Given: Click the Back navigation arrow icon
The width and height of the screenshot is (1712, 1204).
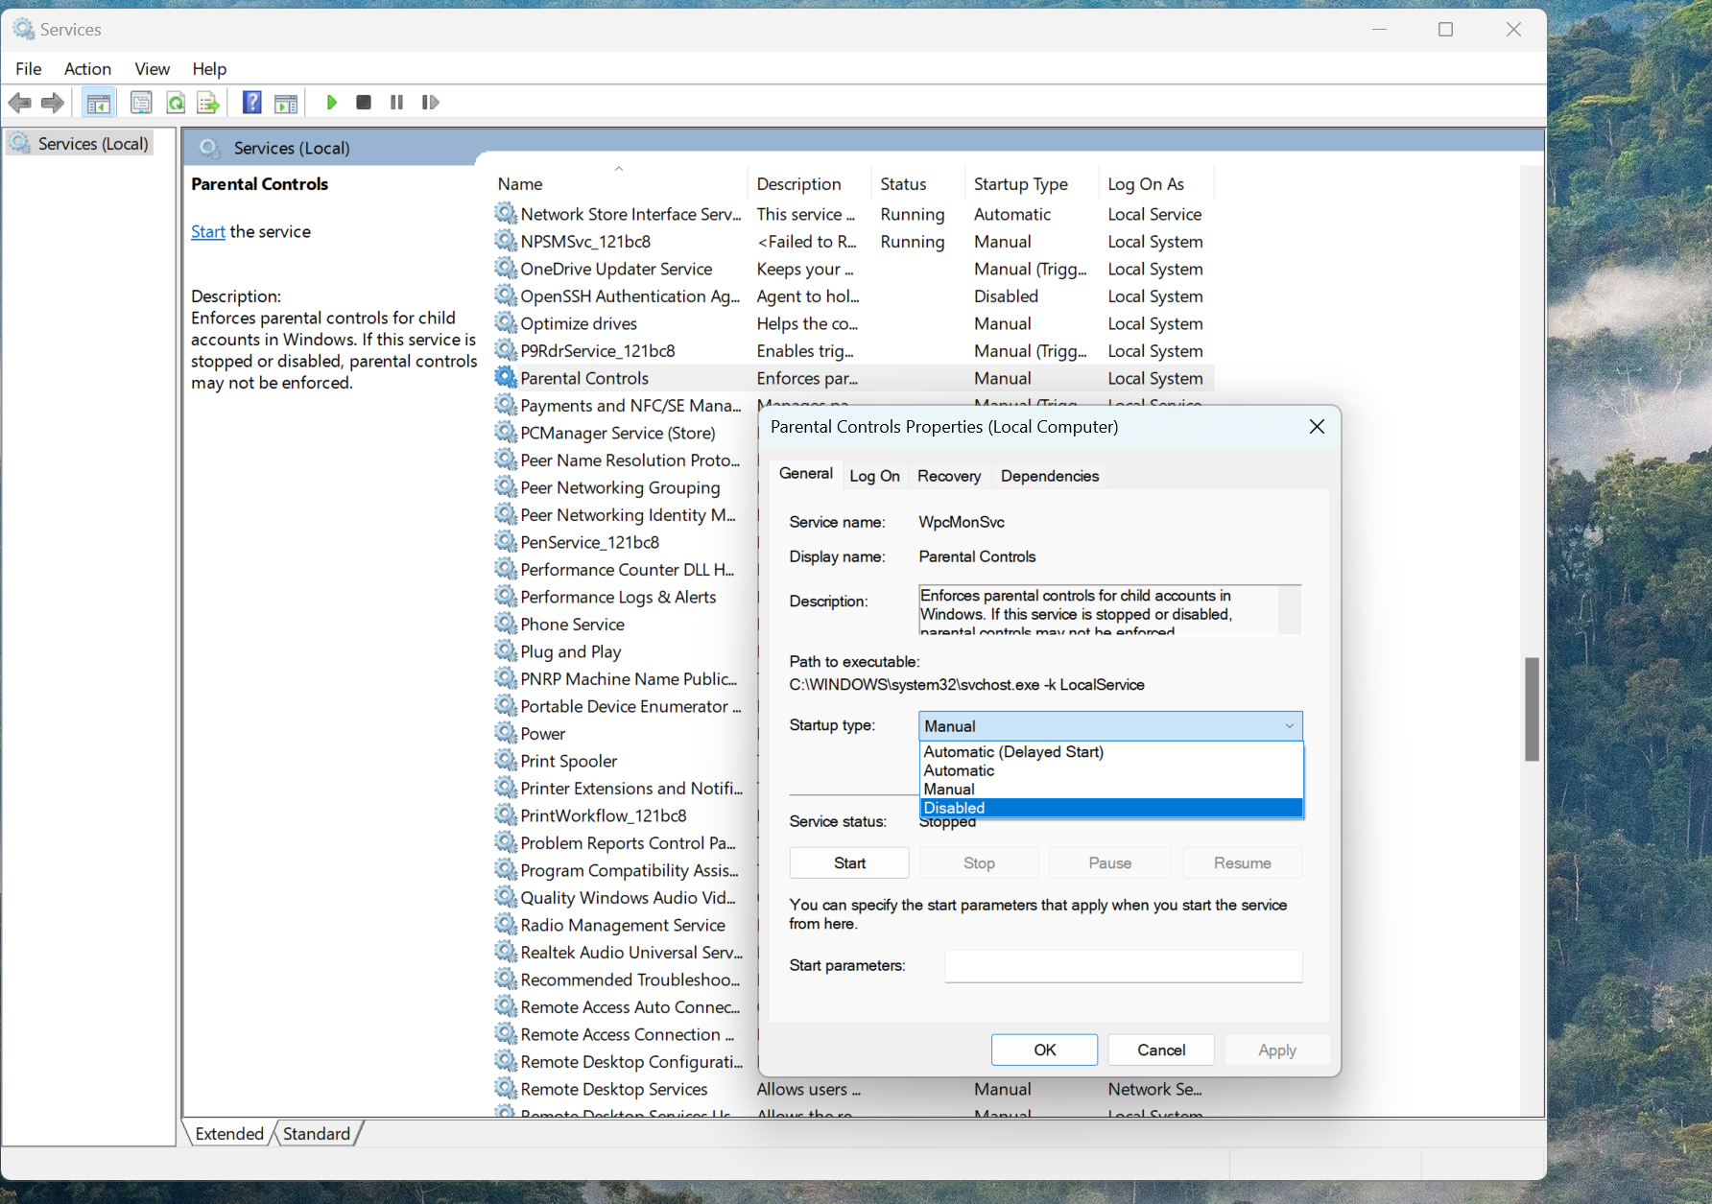Looking at the screenshot, I should pyautogui.click(x=19, y=102).
